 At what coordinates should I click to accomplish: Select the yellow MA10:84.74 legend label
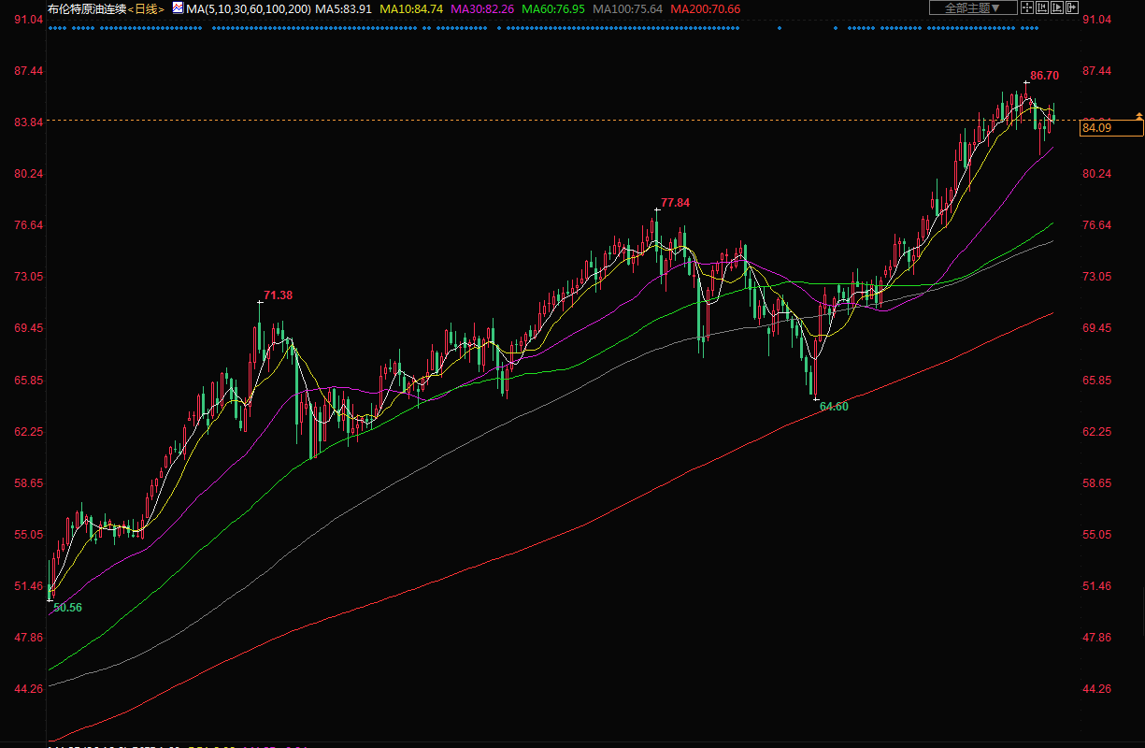coord(411,8)
